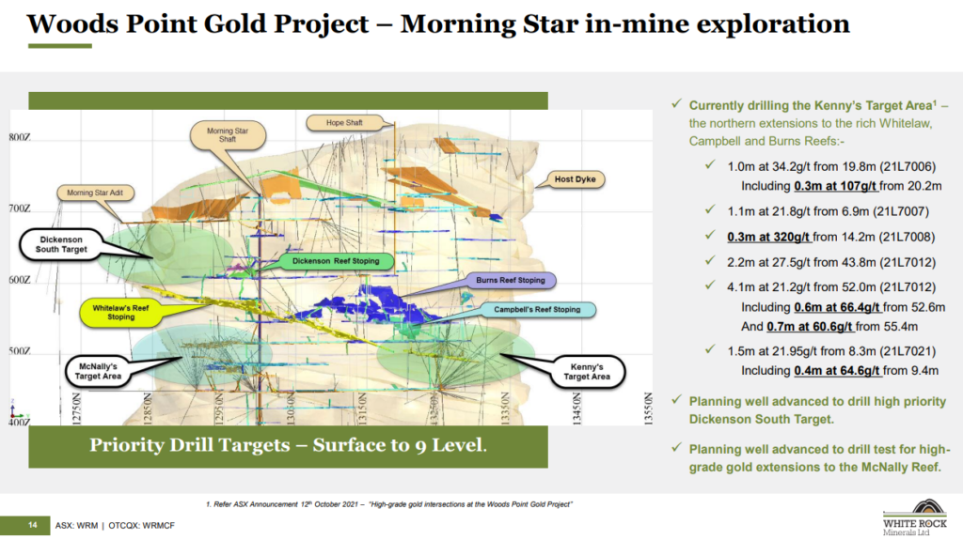Click the 1.1m at 21.8g/t result line
This screenshot has height=540, width=963.
pos(828,211)
